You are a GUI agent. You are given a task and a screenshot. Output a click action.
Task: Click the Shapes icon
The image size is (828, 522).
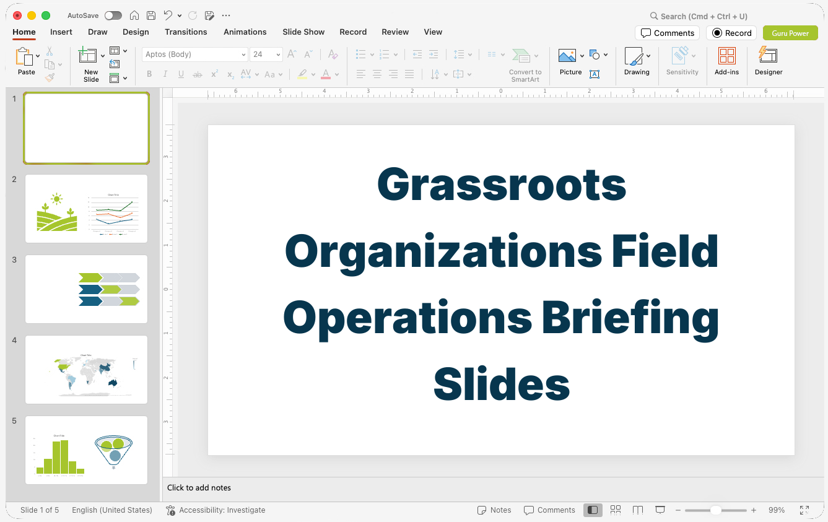coord(595,55)
